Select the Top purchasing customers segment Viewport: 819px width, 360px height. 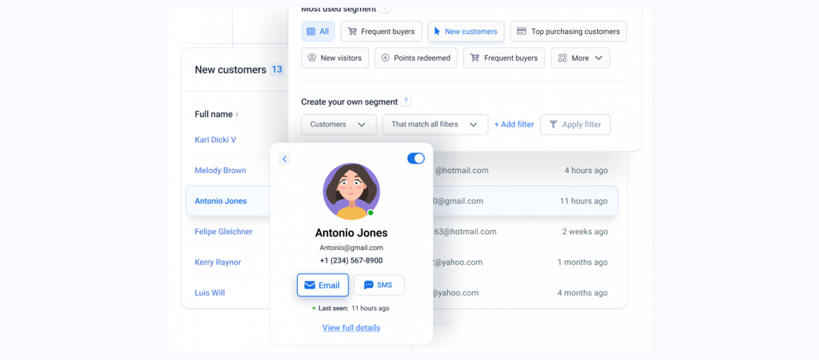click(x=568, y=32)
